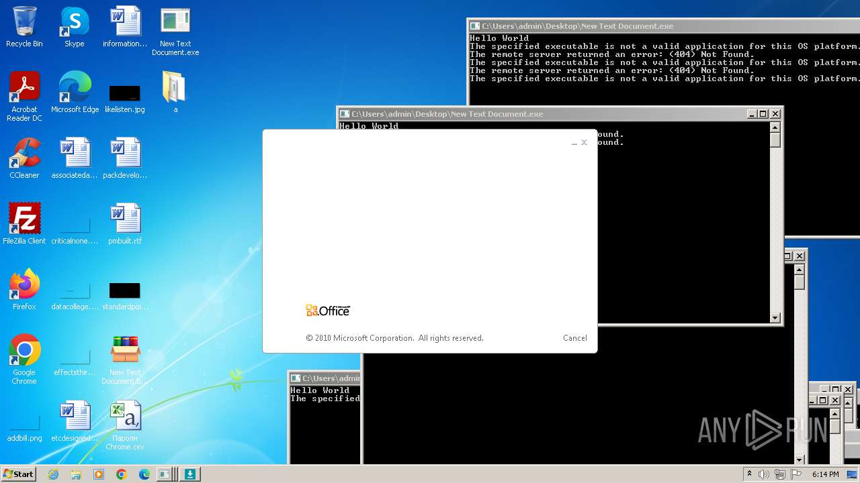Switch to the teal download-arrow taskbar app
Screen dimensions: 860x483
[190, 474]
